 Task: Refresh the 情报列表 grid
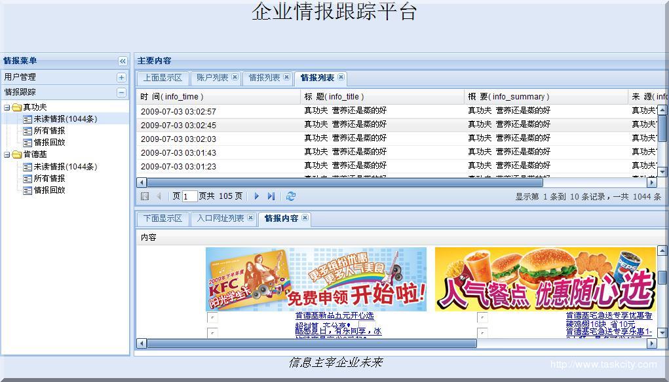pos(291,196)
